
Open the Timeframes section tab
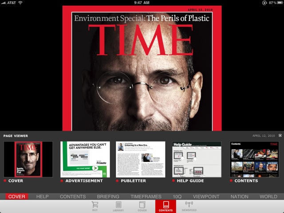146,197
